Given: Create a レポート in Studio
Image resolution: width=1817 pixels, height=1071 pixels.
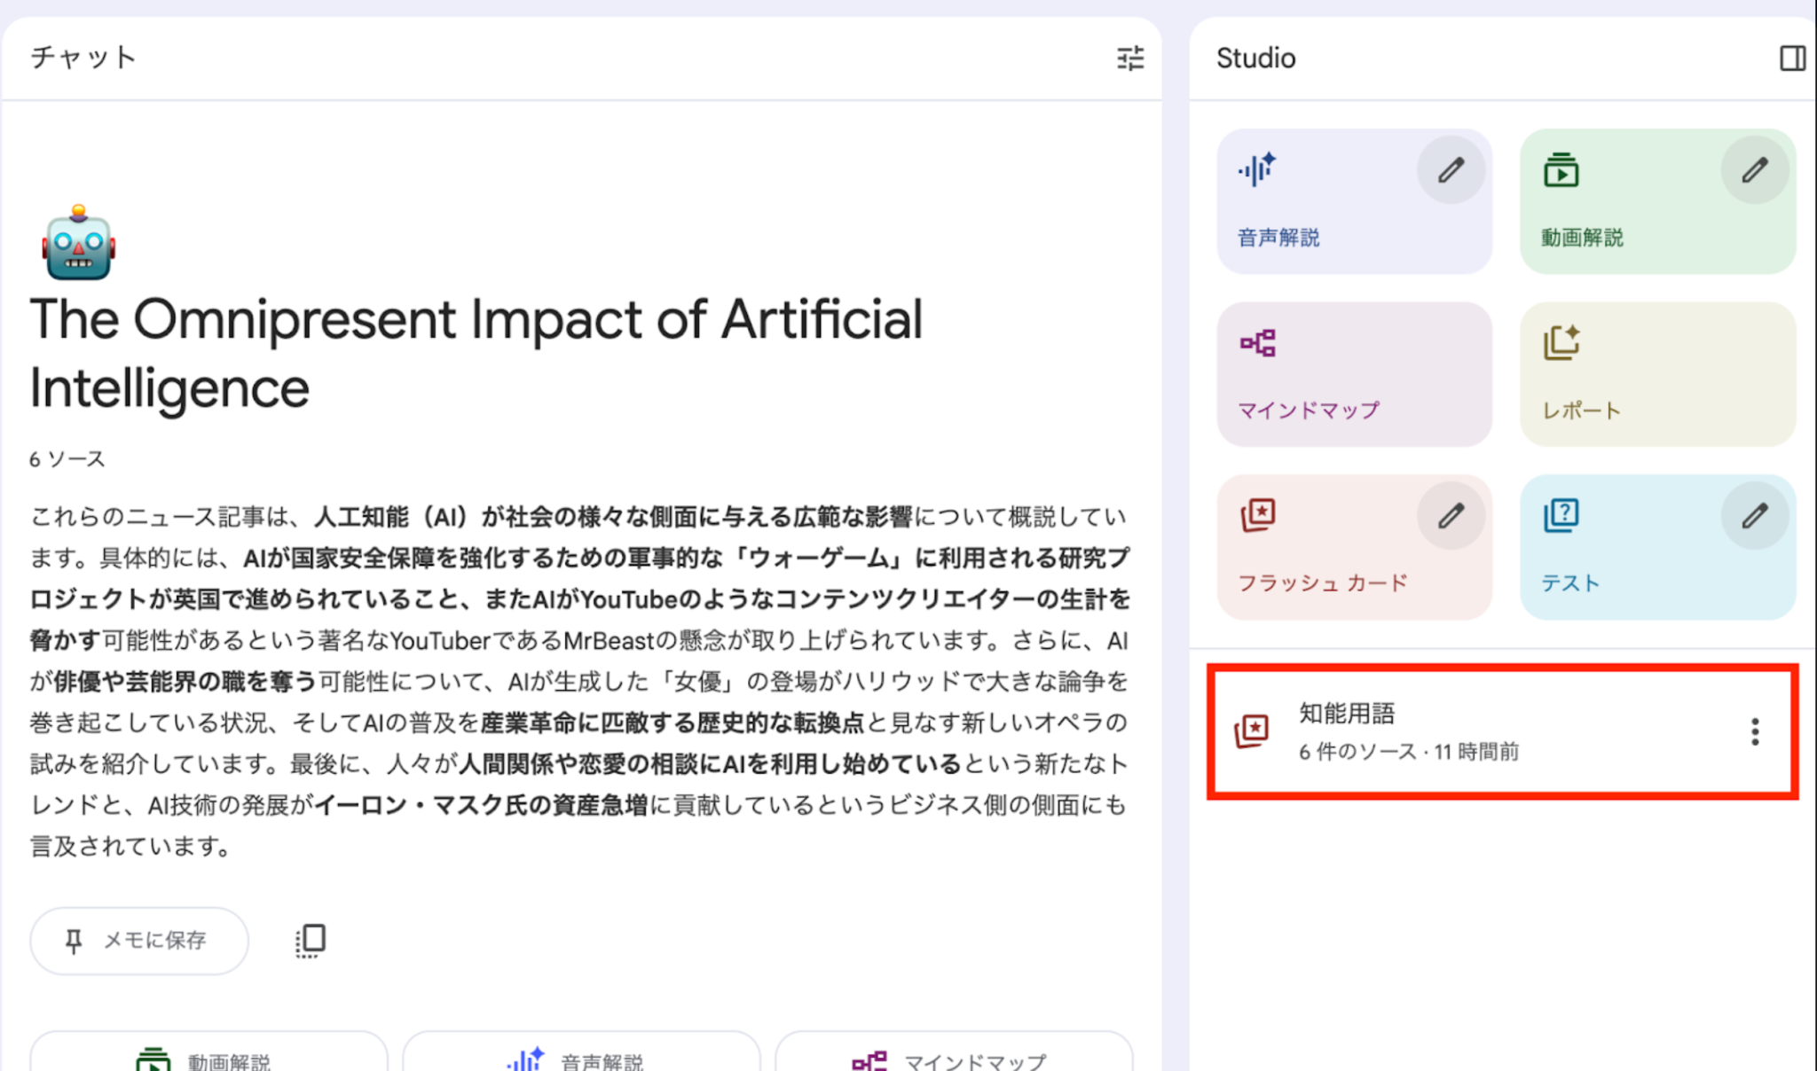Looking at the screenshot, I should (x=1657, y=374).
